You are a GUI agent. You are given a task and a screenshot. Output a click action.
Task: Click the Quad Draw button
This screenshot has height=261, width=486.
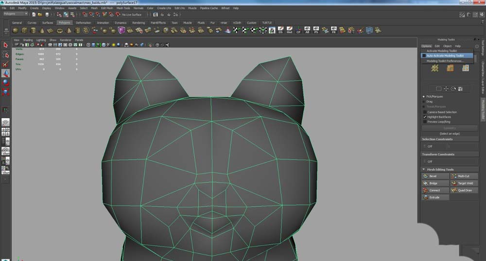464,190
